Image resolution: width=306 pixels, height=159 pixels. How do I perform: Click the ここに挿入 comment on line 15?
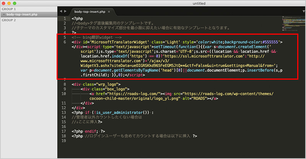(x=85, y=122)
